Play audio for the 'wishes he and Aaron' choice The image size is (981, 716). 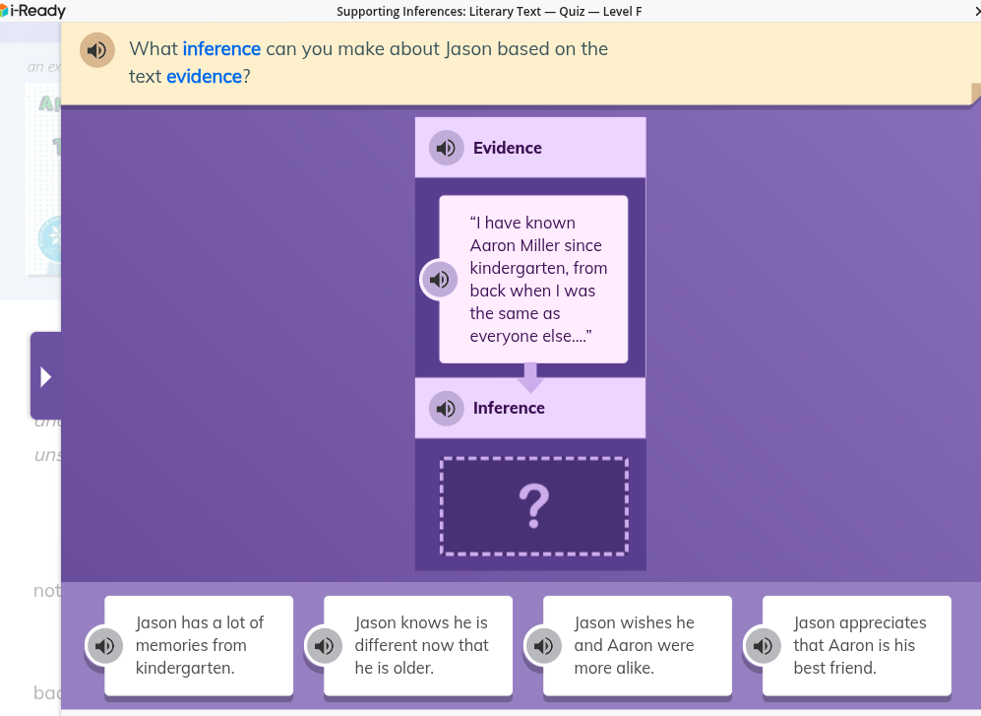click(x=542, y=645)
